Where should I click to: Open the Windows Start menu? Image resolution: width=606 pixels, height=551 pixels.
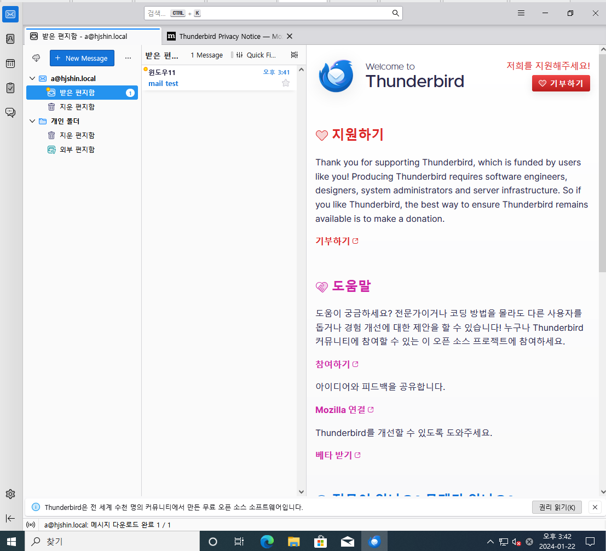click(x=11, y=541)
